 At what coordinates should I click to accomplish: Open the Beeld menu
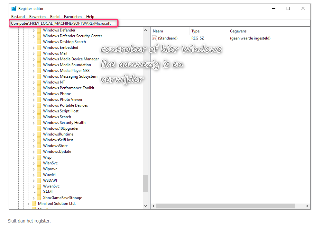(55, 17)
